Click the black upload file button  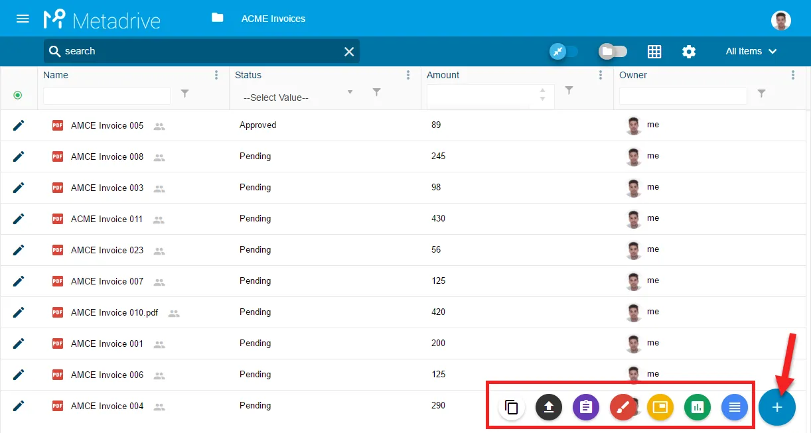(x=549, y=407)
